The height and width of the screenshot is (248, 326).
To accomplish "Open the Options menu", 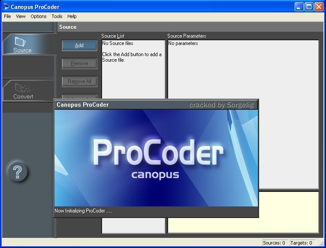I will coord(39,16).
